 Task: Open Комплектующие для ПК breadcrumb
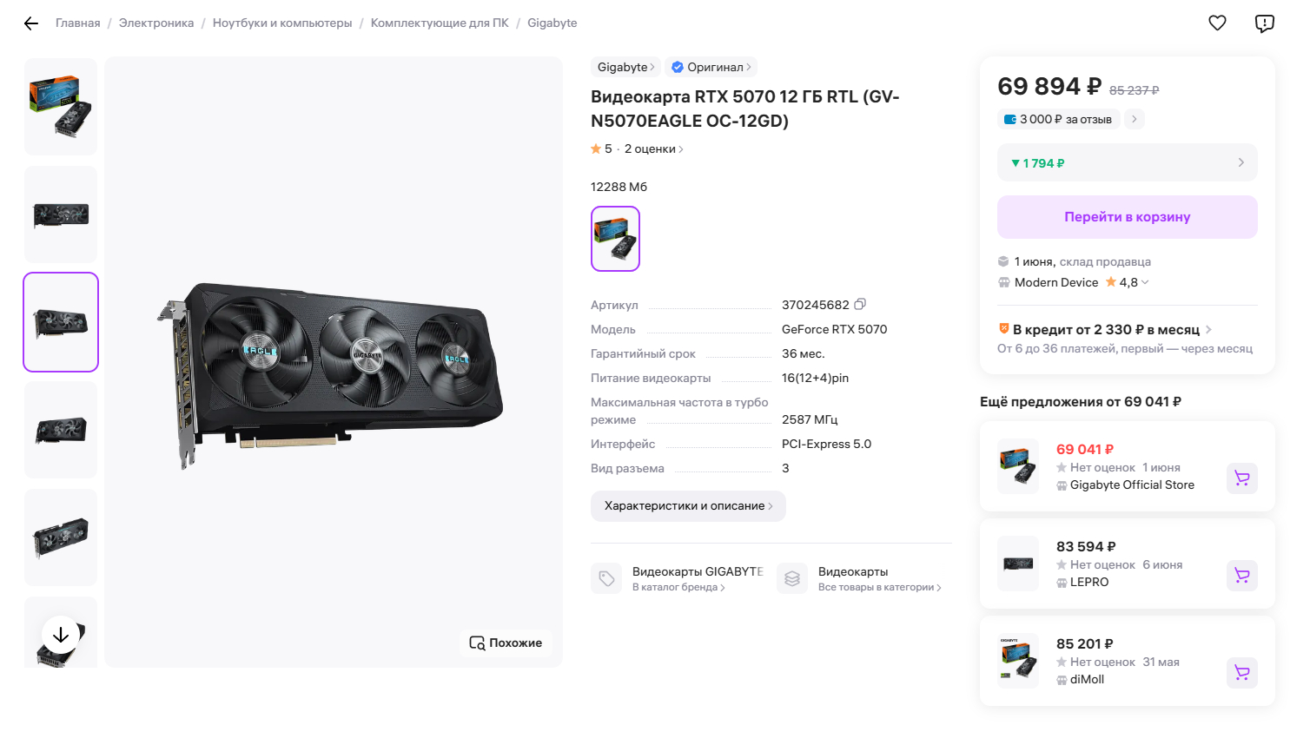[440, 23]
